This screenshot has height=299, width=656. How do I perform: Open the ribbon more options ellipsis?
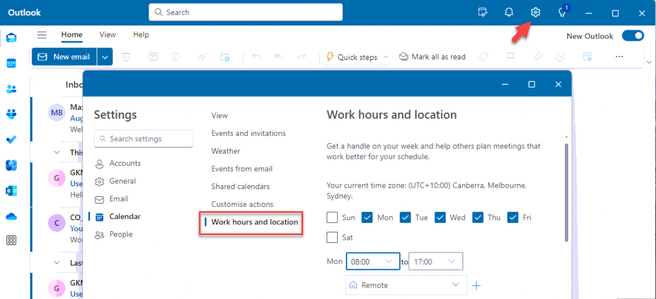click(x=619, y=57)
